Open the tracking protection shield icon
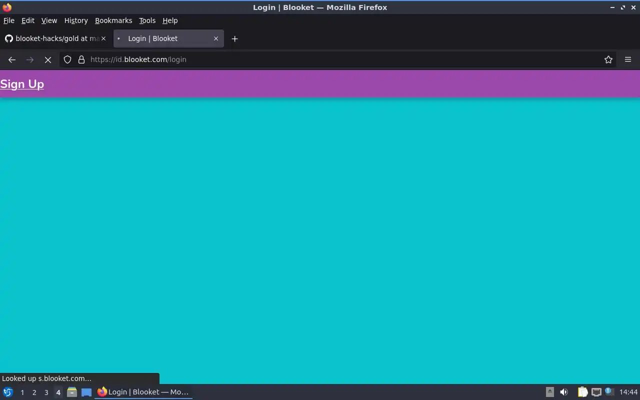This screenshot has height=400, width=640. (x=67, y=59)
